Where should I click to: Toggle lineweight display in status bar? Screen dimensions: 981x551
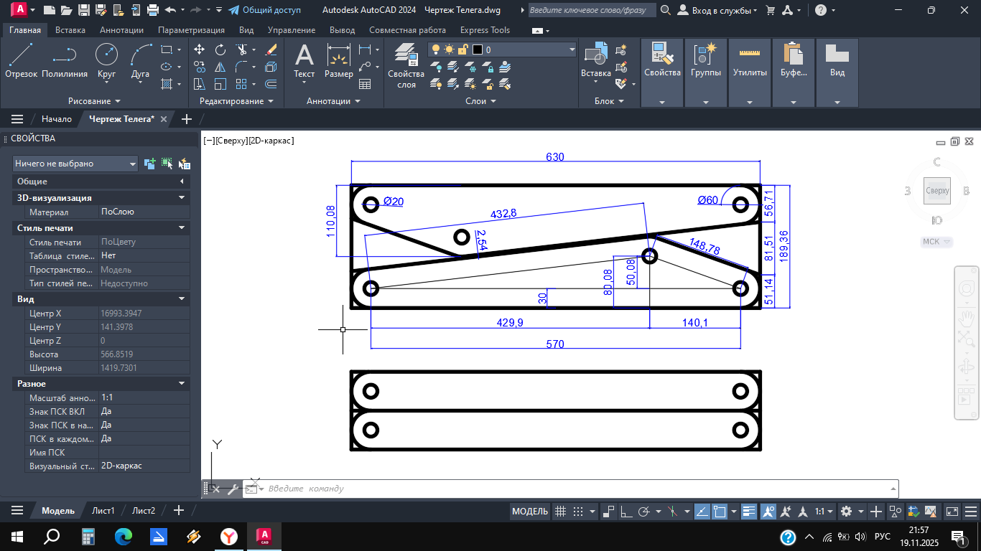point(749,512)
